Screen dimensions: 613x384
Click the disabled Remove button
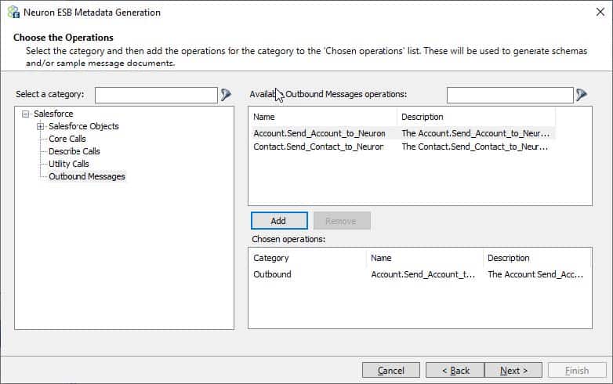pos(342,221)
